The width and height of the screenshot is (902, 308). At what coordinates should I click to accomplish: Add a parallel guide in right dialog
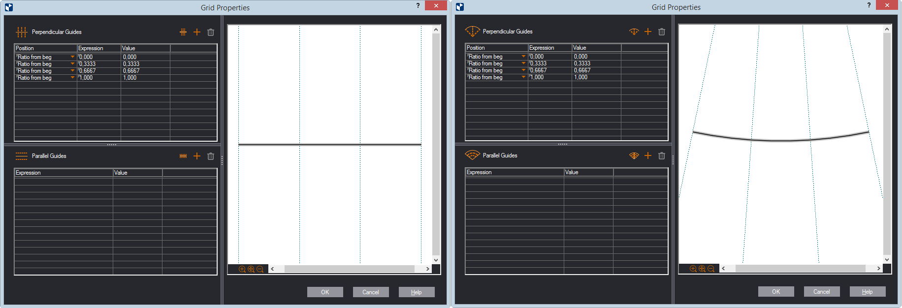click(648, 155)
